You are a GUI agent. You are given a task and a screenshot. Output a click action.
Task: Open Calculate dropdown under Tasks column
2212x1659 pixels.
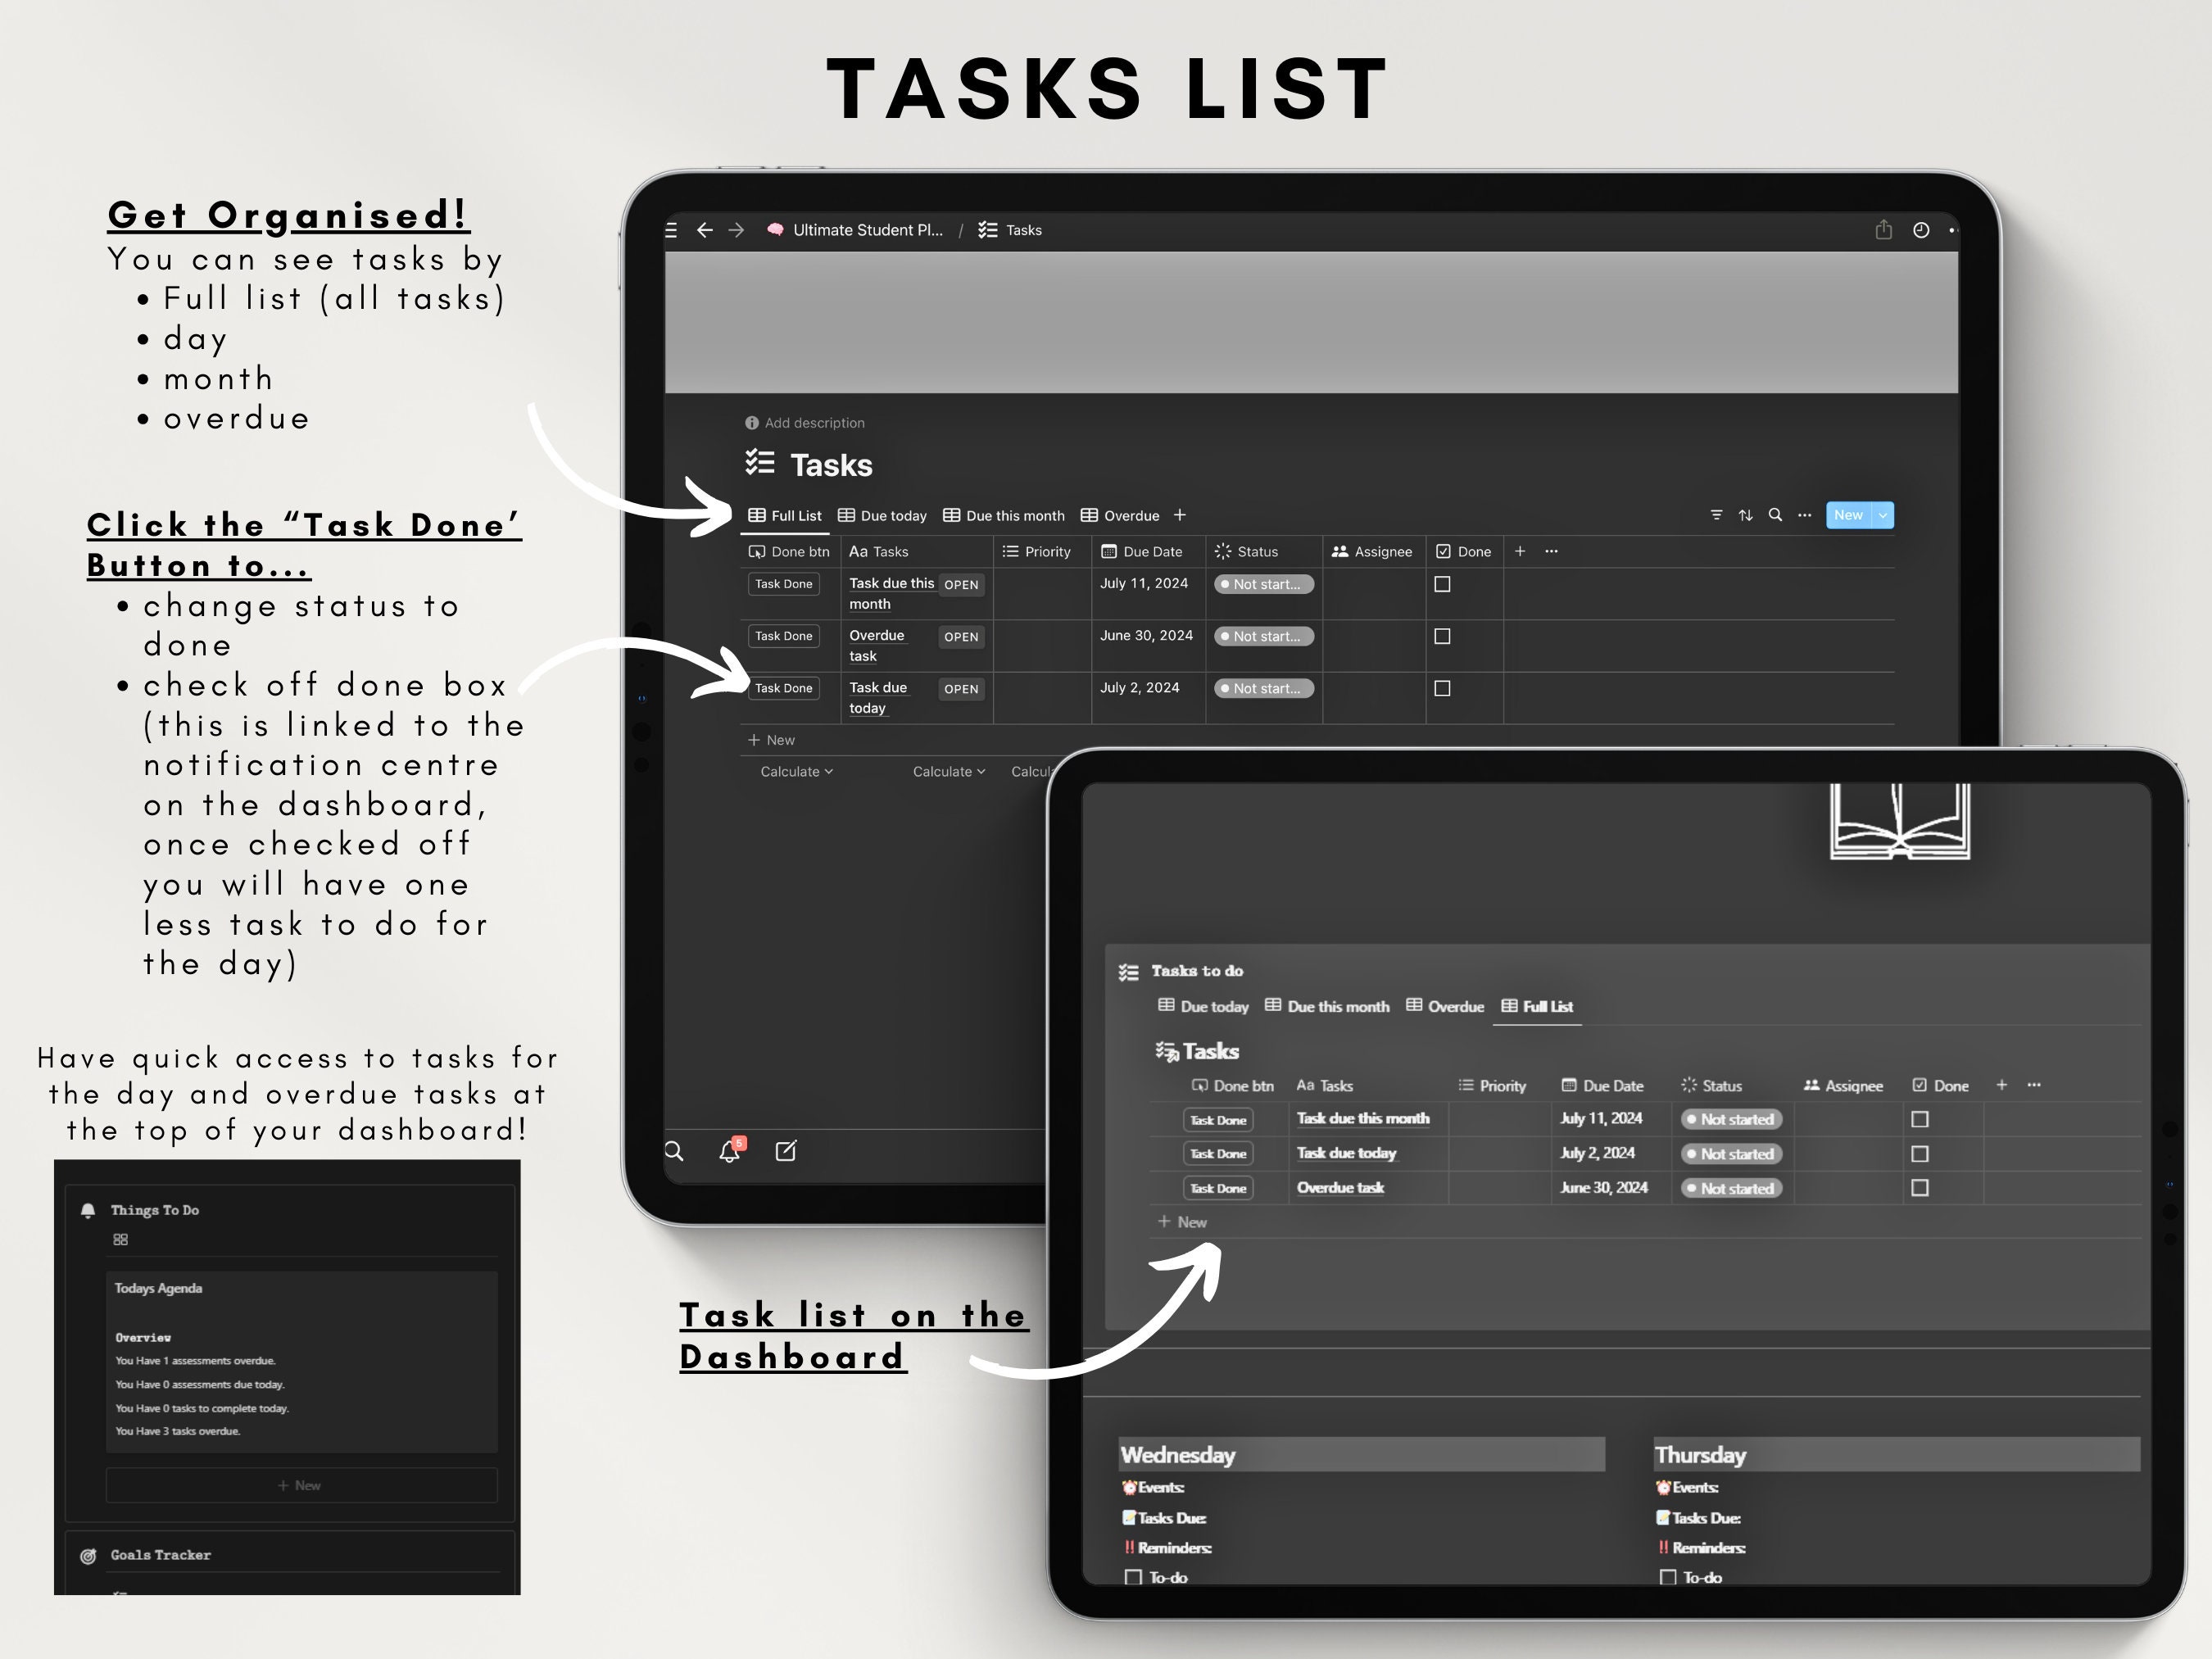coord(949,771)
